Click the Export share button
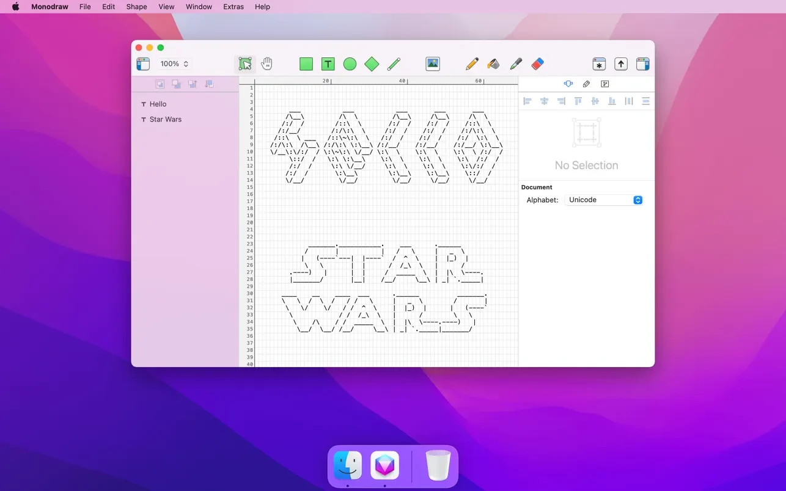The image size is (786, 491). point(621,64)
